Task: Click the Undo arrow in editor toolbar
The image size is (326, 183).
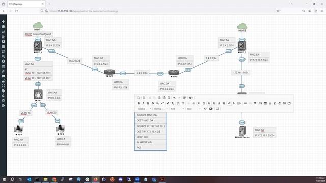Action: coord(174,98)
